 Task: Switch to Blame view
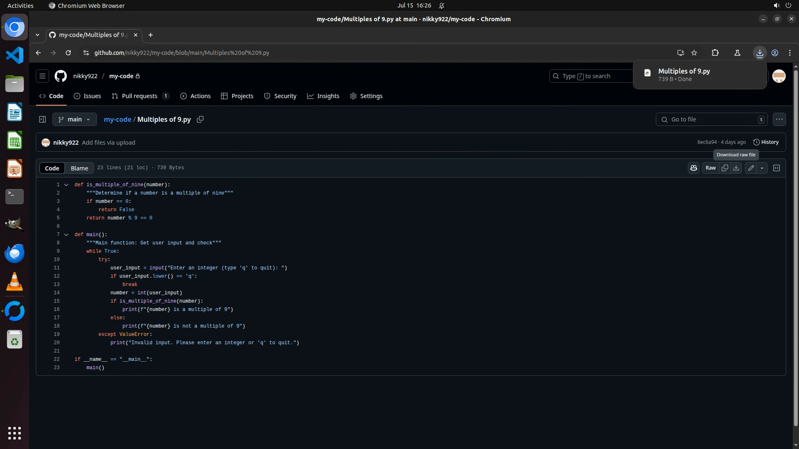[79, 168]
